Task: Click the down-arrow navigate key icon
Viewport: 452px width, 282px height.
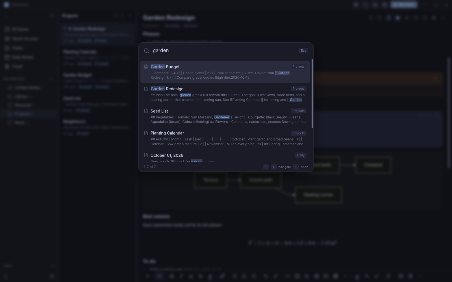Action: (273, 167)
